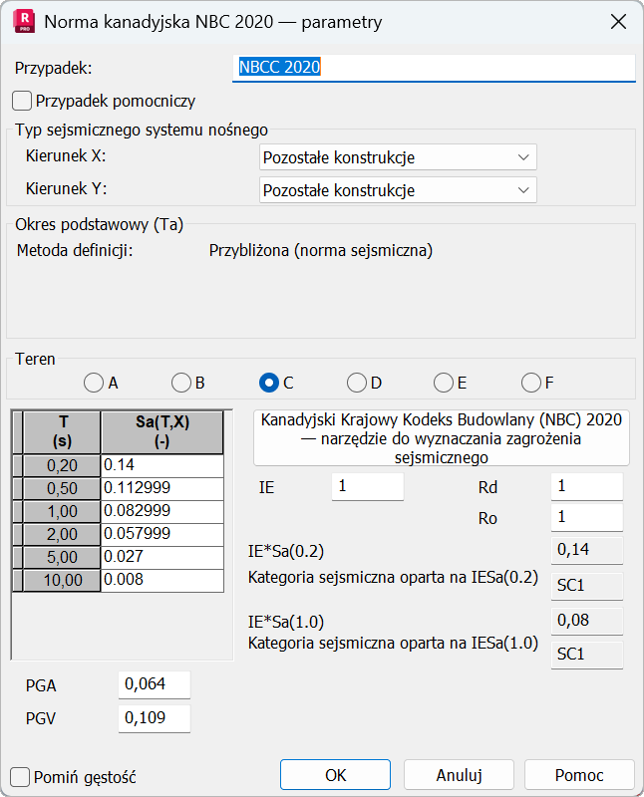Open the Kierunek Y system type dropdown
Viewport: 644px width, 797px height.
click(x=398, y=190)
